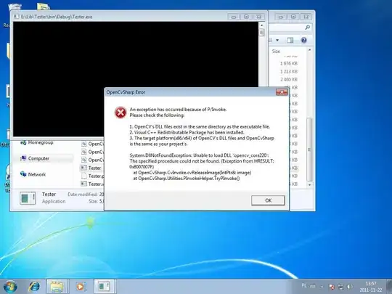Open the console window system menu icon

click(x=16, y=17)
